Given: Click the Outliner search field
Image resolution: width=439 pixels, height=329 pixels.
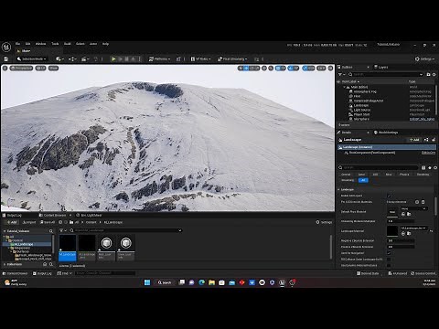Looking at the screenshot, I should tap(386, 74).
